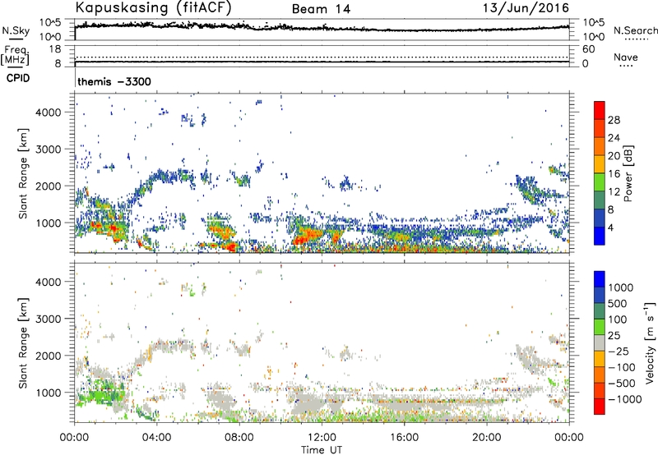658x455 pixels.
Task: Click the '2000' range tick on velocity panel
Action: coord(48,356)
